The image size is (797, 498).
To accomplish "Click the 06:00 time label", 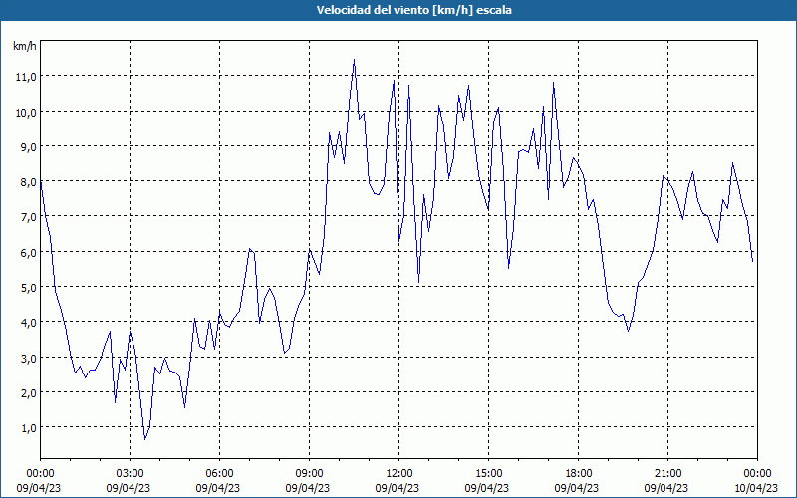I will coord(219,474).
